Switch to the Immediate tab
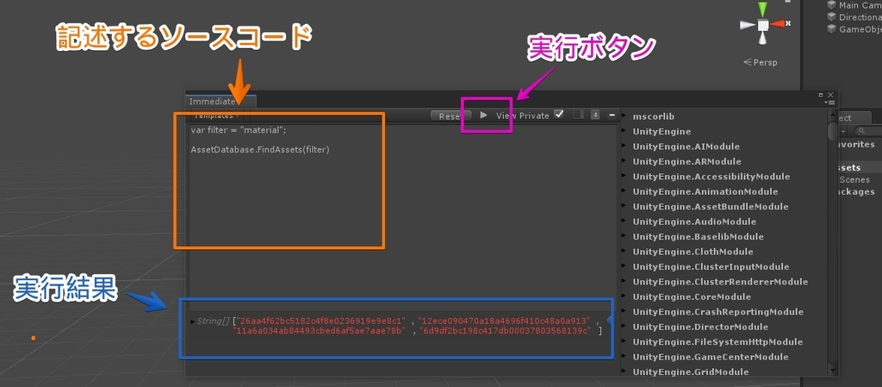Screen dimensions: 882x387 tap(220, 101)
